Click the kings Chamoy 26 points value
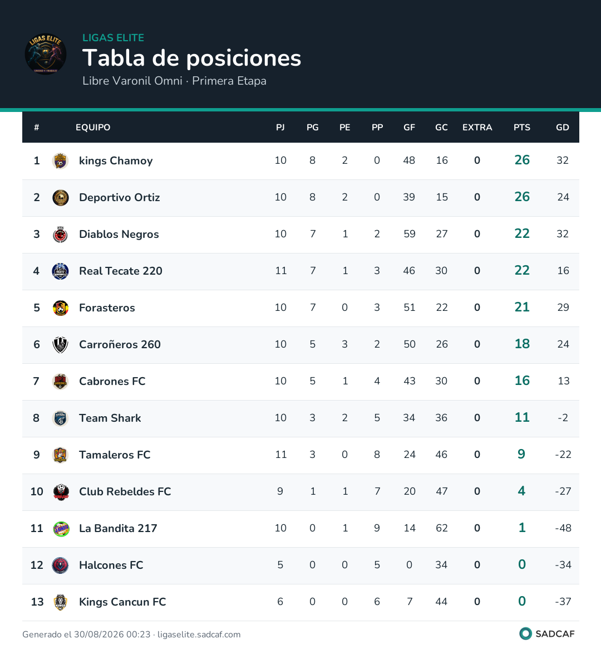The image size is (601, 663). (x=522, y=160)
